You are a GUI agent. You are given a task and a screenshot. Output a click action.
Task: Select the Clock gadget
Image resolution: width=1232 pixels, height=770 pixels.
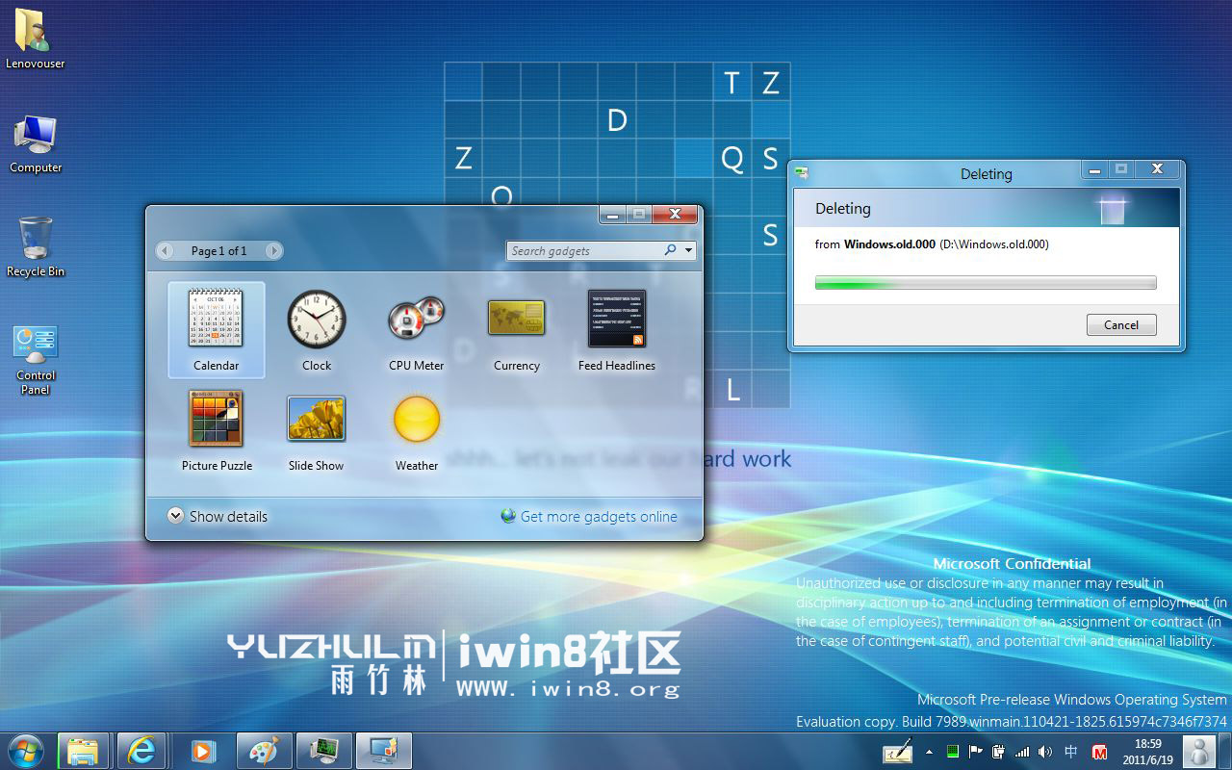[316, 329]
